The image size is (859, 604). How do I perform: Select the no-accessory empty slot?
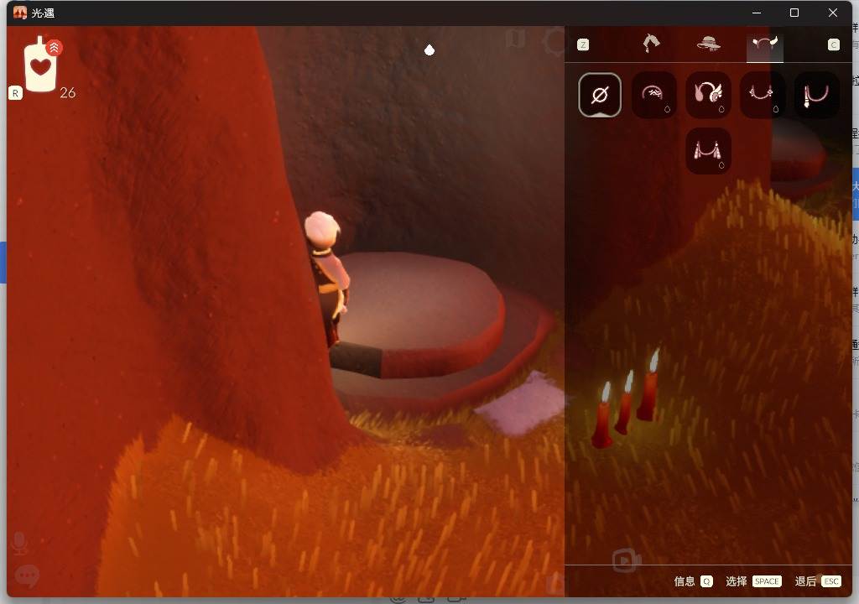coord(600,95)
